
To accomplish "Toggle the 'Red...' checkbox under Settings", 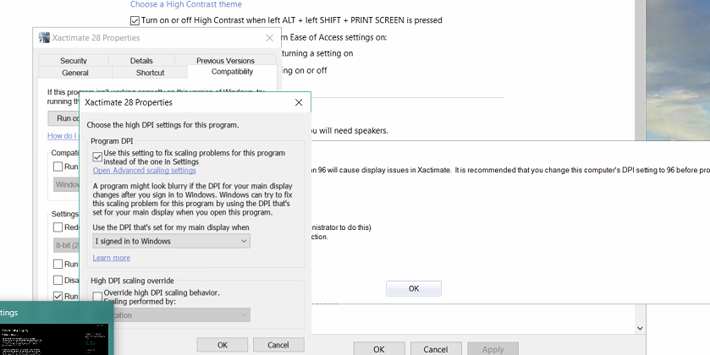I will pos(58,227).
